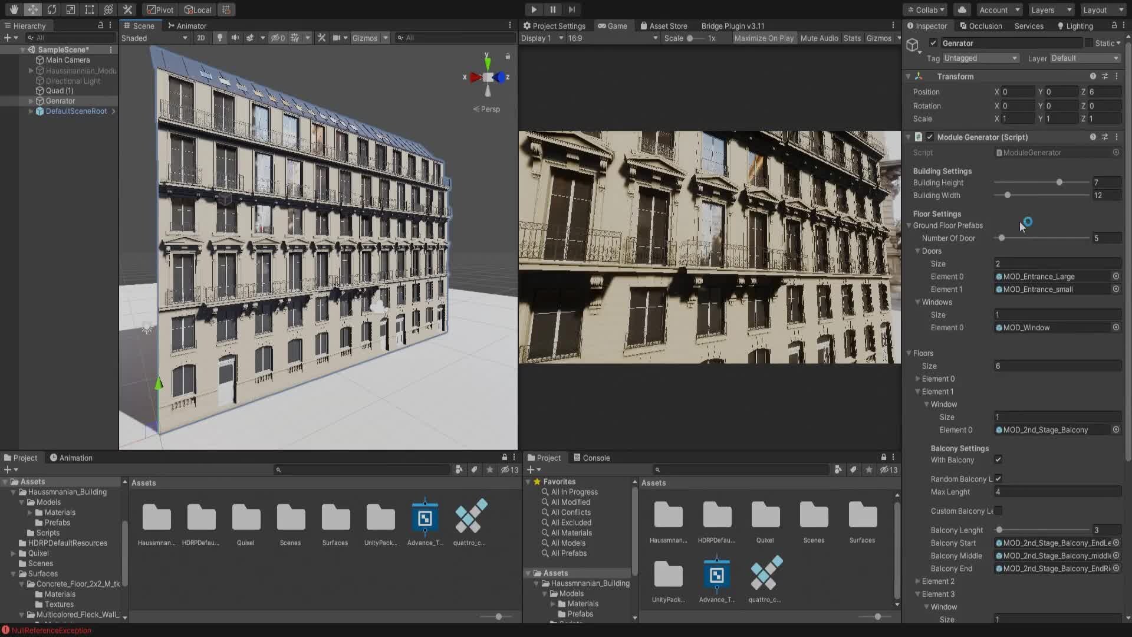Click the Maximize On Play button

click(x=764, y=38)
